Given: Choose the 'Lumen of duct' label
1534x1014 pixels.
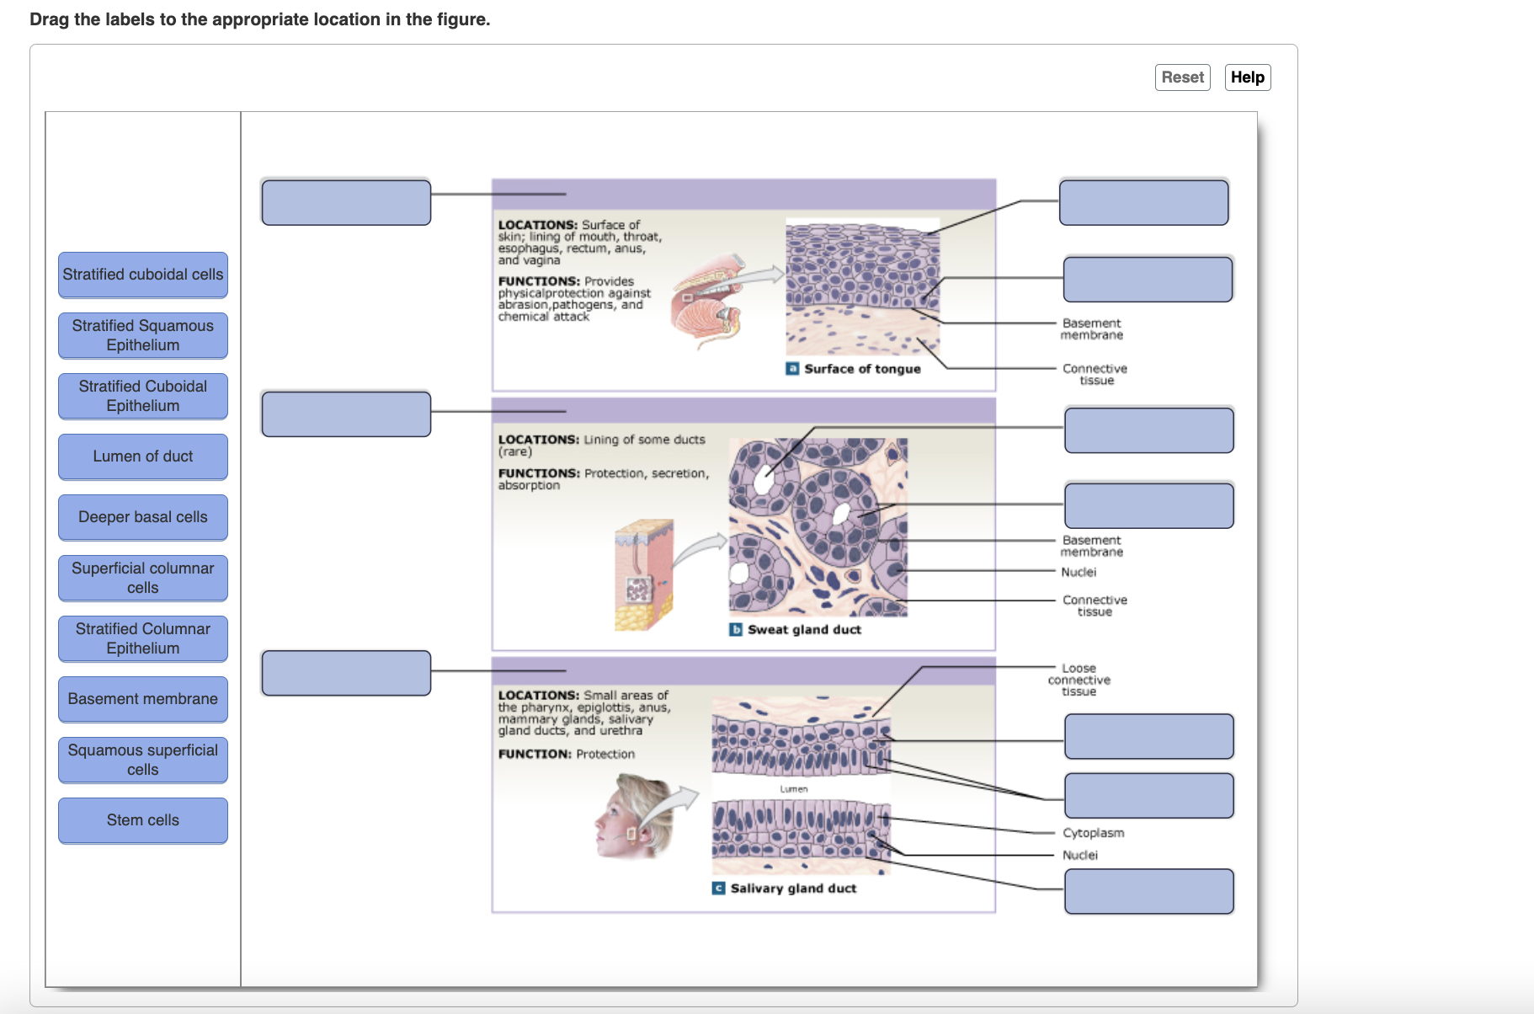Looking at the screenshot, I should [x=143, y=456].
